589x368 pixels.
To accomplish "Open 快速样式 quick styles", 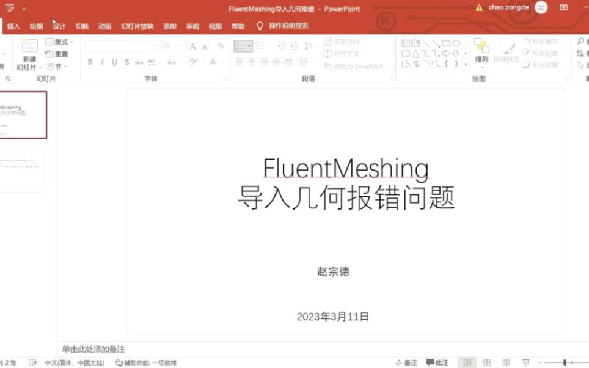I will tap(506, 52).
